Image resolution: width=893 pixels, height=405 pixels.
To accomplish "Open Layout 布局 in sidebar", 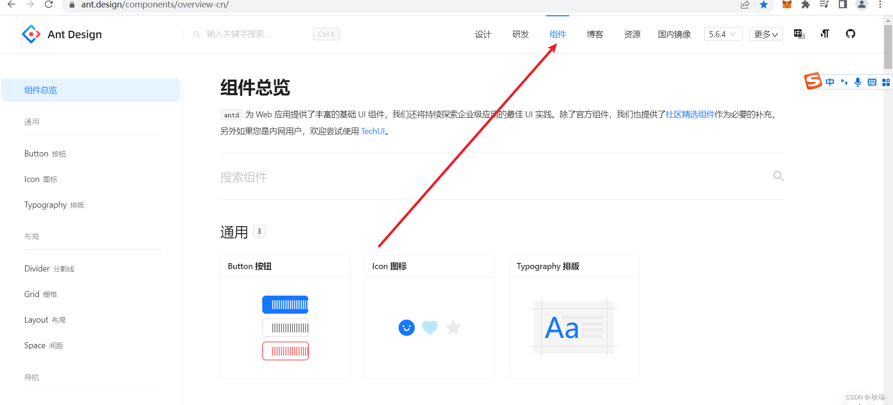I will (45, 320).
